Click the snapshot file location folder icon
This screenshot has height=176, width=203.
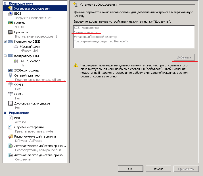click(x=10, y=136)
